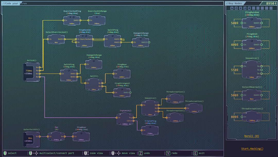278x157 pixels.
Task: Click the fifth icon in Buy Nodes icon row
Action: pyautogui.click(x=249, y=8)
